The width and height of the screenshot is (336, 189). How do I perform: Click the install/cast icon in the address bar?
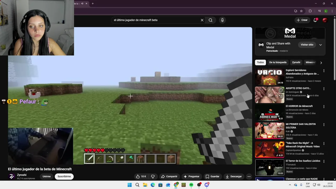tap(296, 11)
